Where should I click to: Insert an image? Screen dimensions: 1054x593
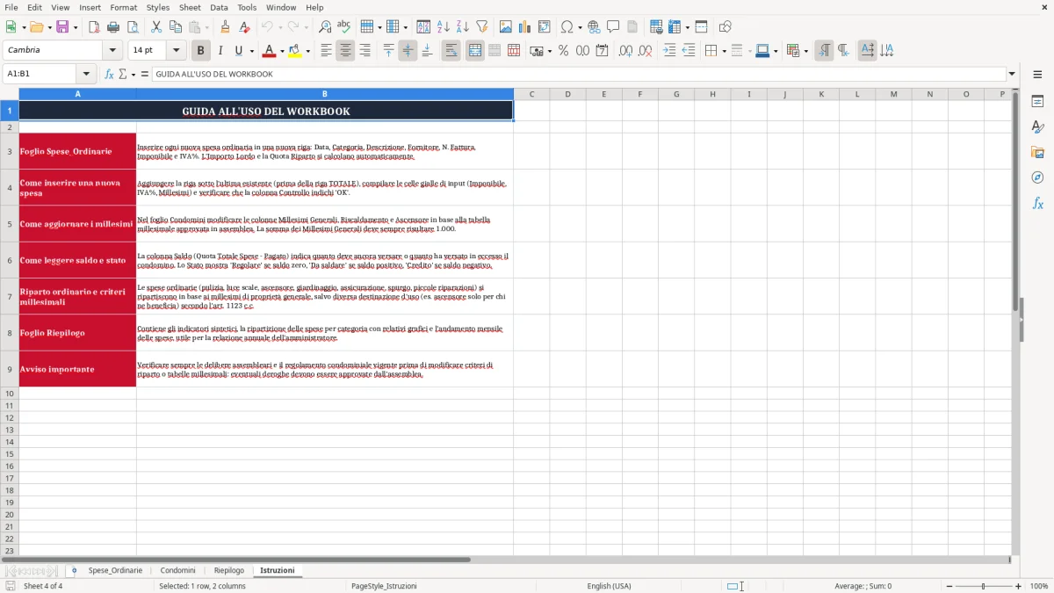506,27
